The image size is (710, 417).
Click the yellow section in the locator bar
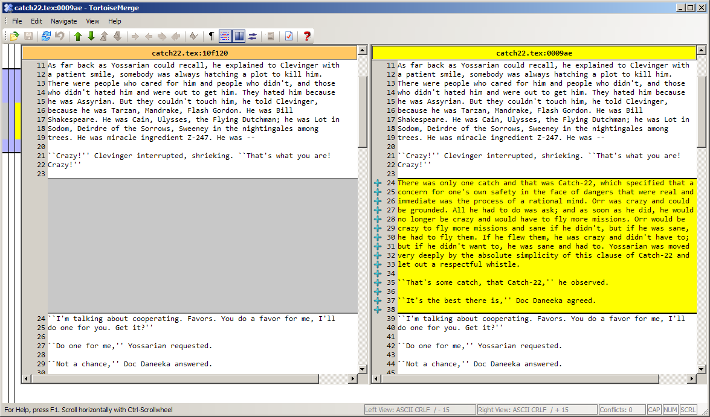(x=18, y=121)
